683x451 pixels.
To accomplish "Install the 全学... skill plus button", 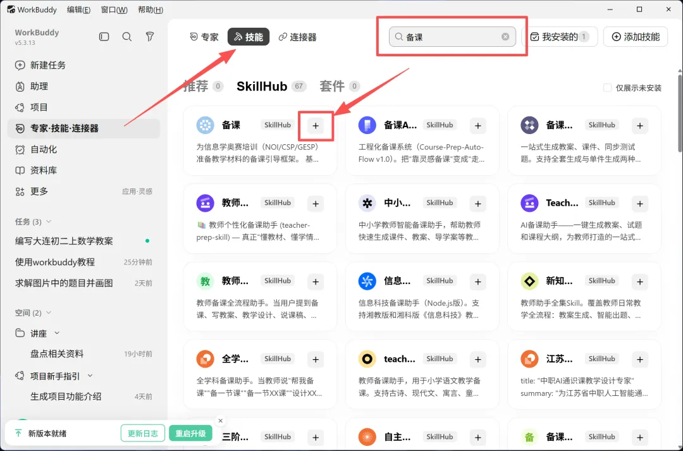I will point(316,359).
